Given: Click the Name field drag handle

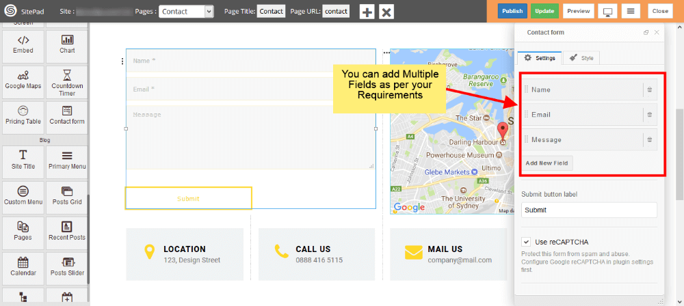Looking at the screenshot, I should tap(526, 89).
